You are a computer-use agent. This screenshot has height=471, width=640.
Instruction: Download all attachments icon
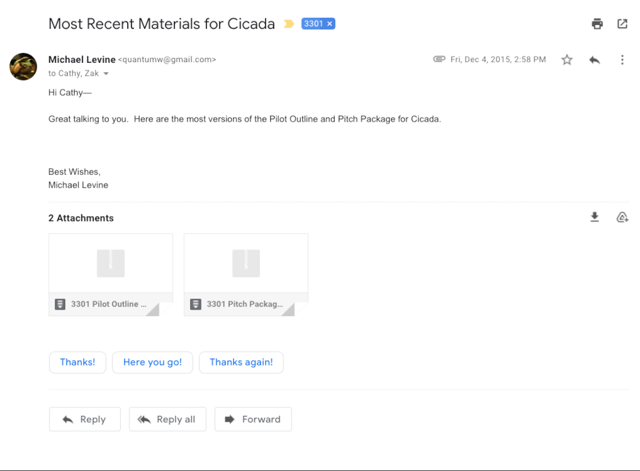(595, 217)
